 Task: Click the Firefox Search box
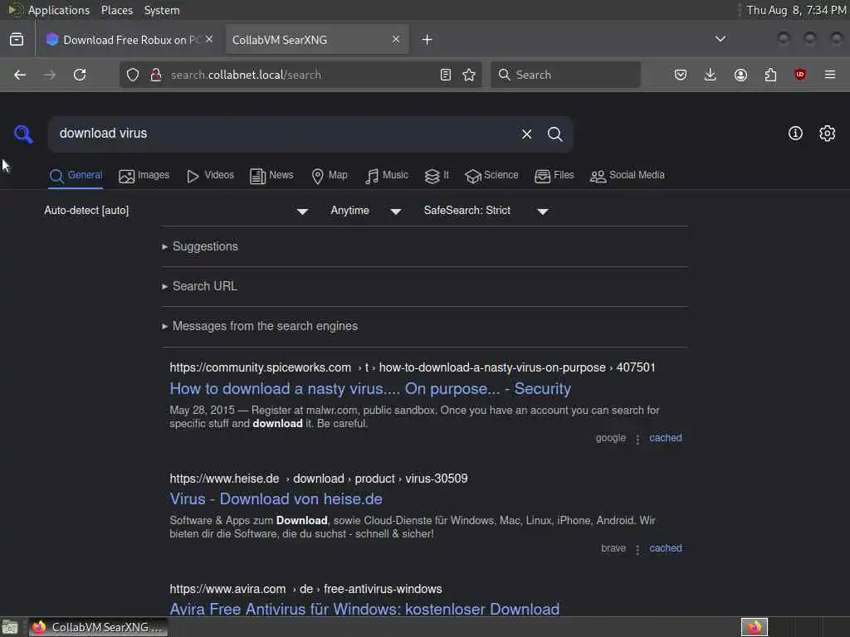565,75
